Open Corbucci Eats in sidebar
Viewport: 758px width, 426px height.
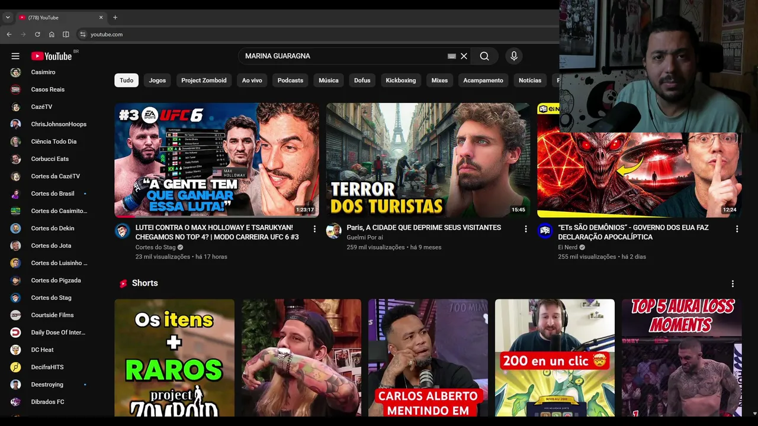[x=49, y=159]
